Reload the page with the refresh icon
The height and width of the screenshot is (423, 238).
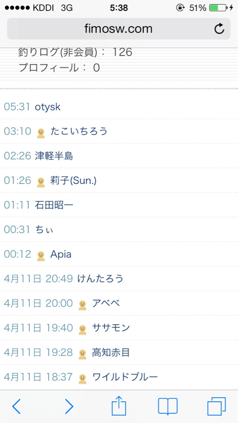click(219, 29)
